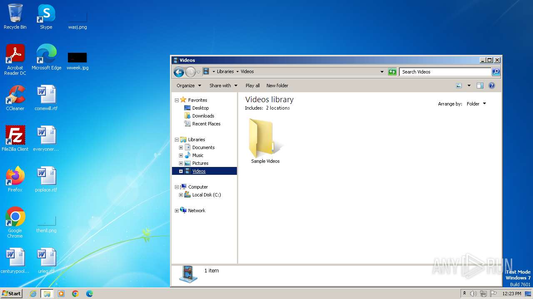The width and height of the screenshot is (533, 299).
Task: Open Windows Media Player from taskbar
Action: pos(61,294)
